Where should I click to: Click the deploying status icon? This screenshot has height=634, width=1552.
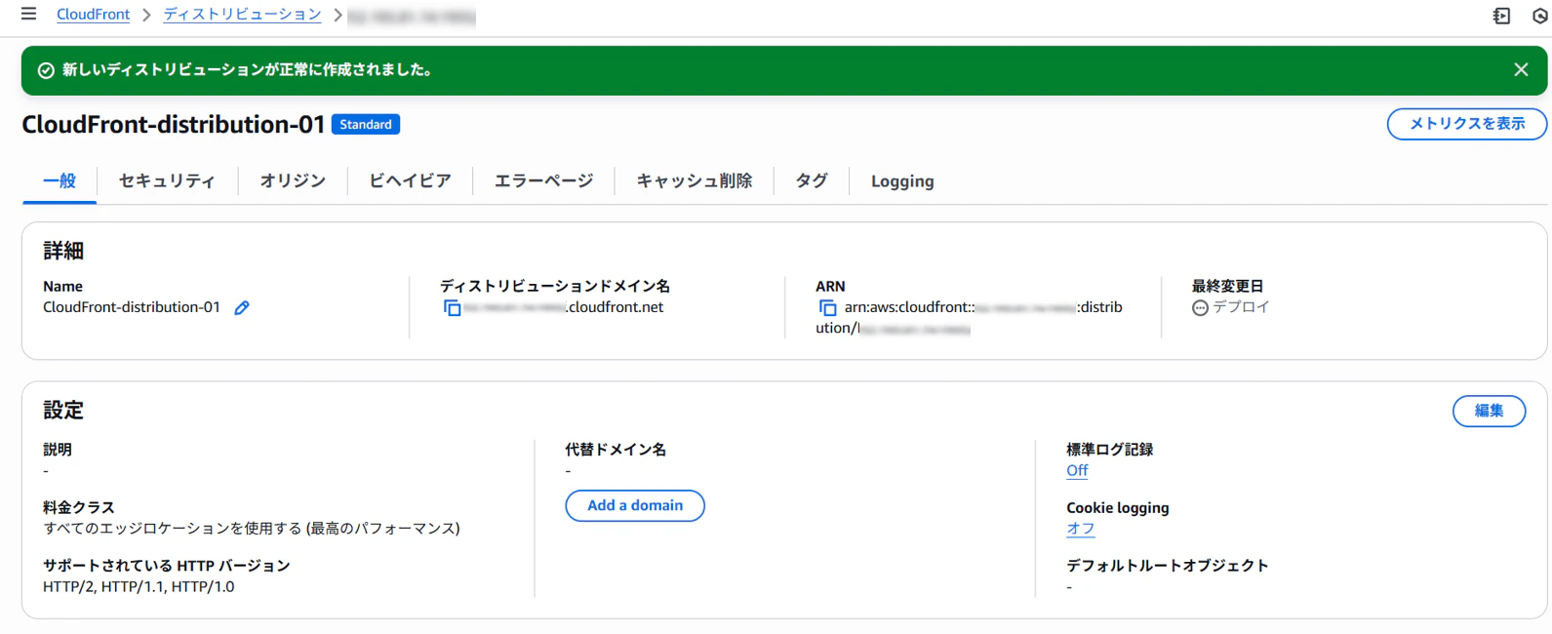(x=1200, y=307)
